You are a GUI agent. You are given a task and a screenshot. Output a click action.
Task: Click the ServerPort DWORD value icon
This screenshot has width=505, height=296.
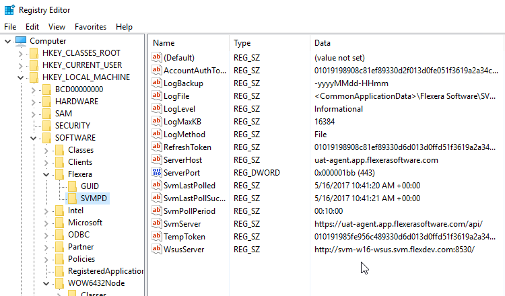click(x=156, y=173)
